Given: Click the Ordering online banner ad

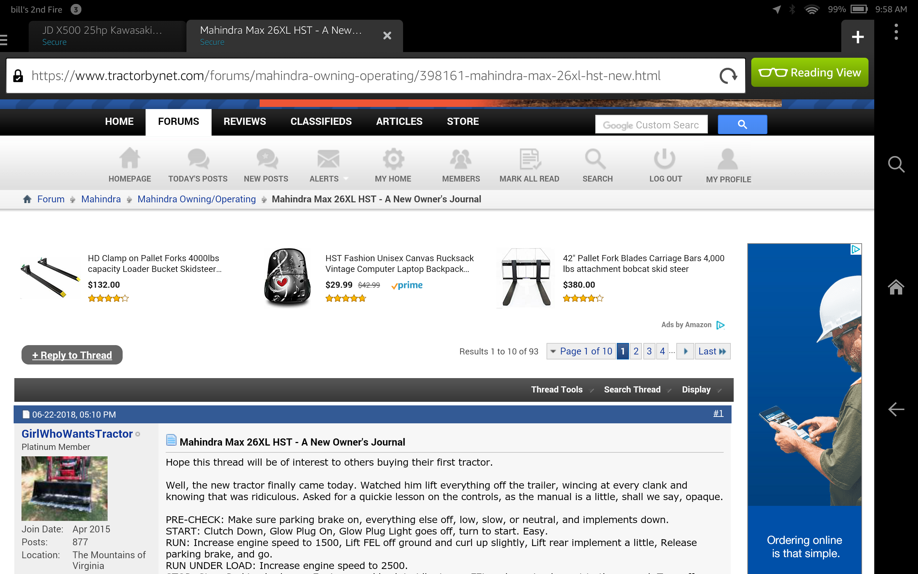Looking at the screenshot, I should tap(804, 409).
